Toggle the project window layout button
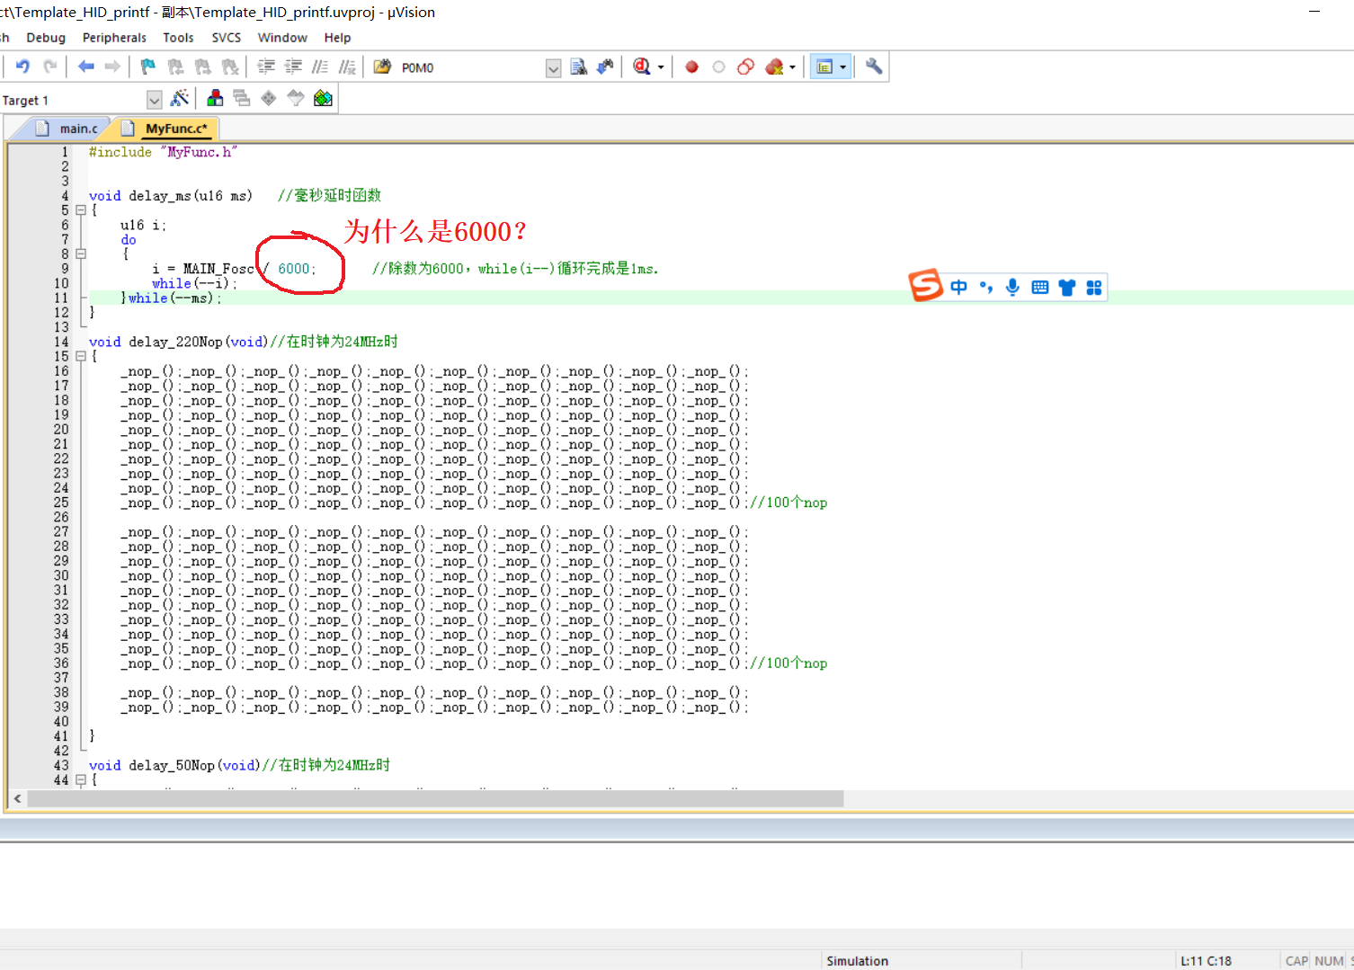Image resolution: width=1354 pixels, height=970 pixels. pyautogui.click(x=824, y=67)
